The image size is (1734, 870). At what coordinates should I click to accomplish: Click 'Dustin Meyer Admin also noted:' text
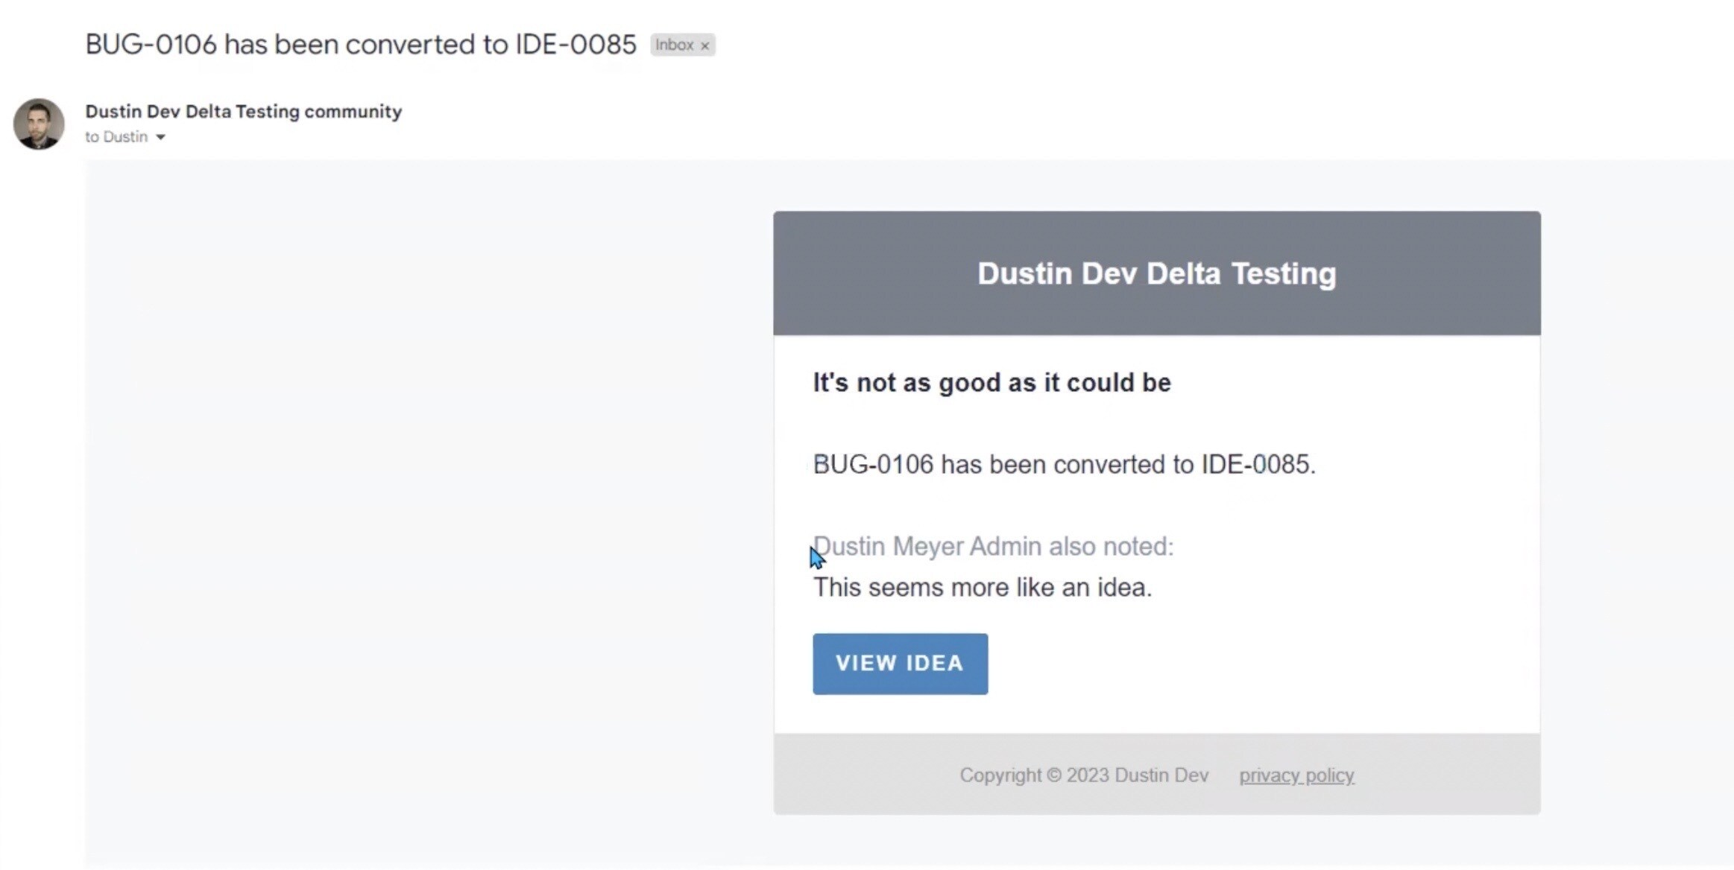(993, 547)
